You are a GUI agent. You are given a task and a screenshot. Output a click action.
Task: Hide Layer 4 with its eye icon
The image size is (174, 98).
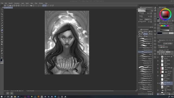pos(158,65)
